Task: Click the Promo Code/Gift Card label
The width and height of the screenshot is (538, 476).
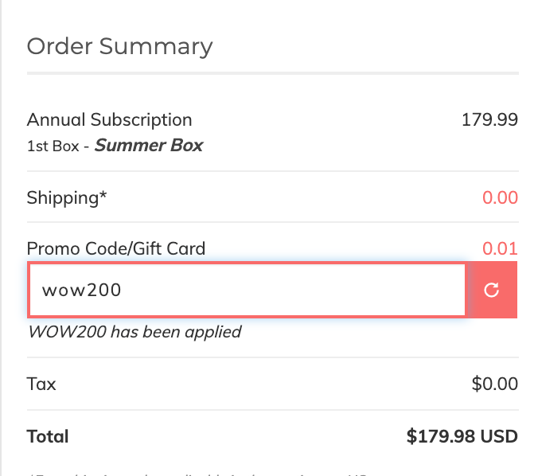Action: coord(116,248)
